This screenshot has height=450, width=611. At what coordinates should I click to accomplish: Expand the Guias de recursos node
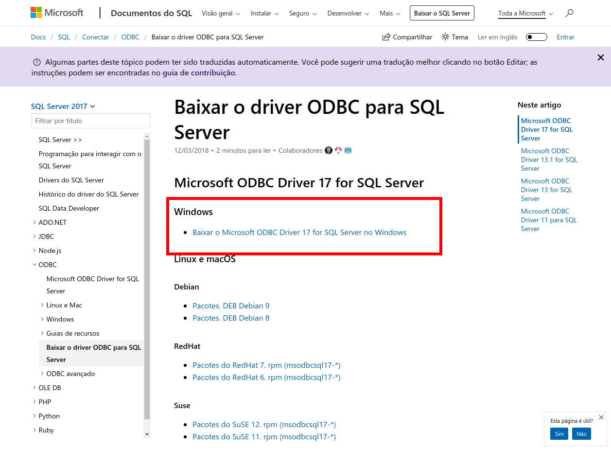(42, 333)
